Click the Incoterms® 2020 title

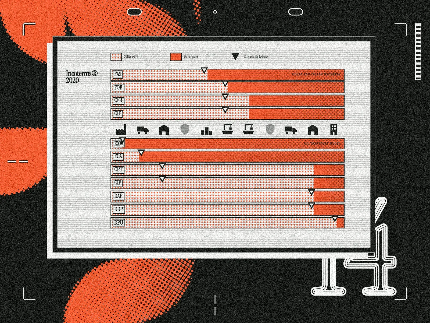pos(82,77)
